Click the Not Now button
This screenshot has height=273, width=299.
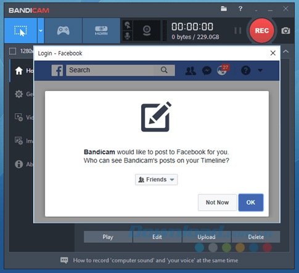[217, 202]
